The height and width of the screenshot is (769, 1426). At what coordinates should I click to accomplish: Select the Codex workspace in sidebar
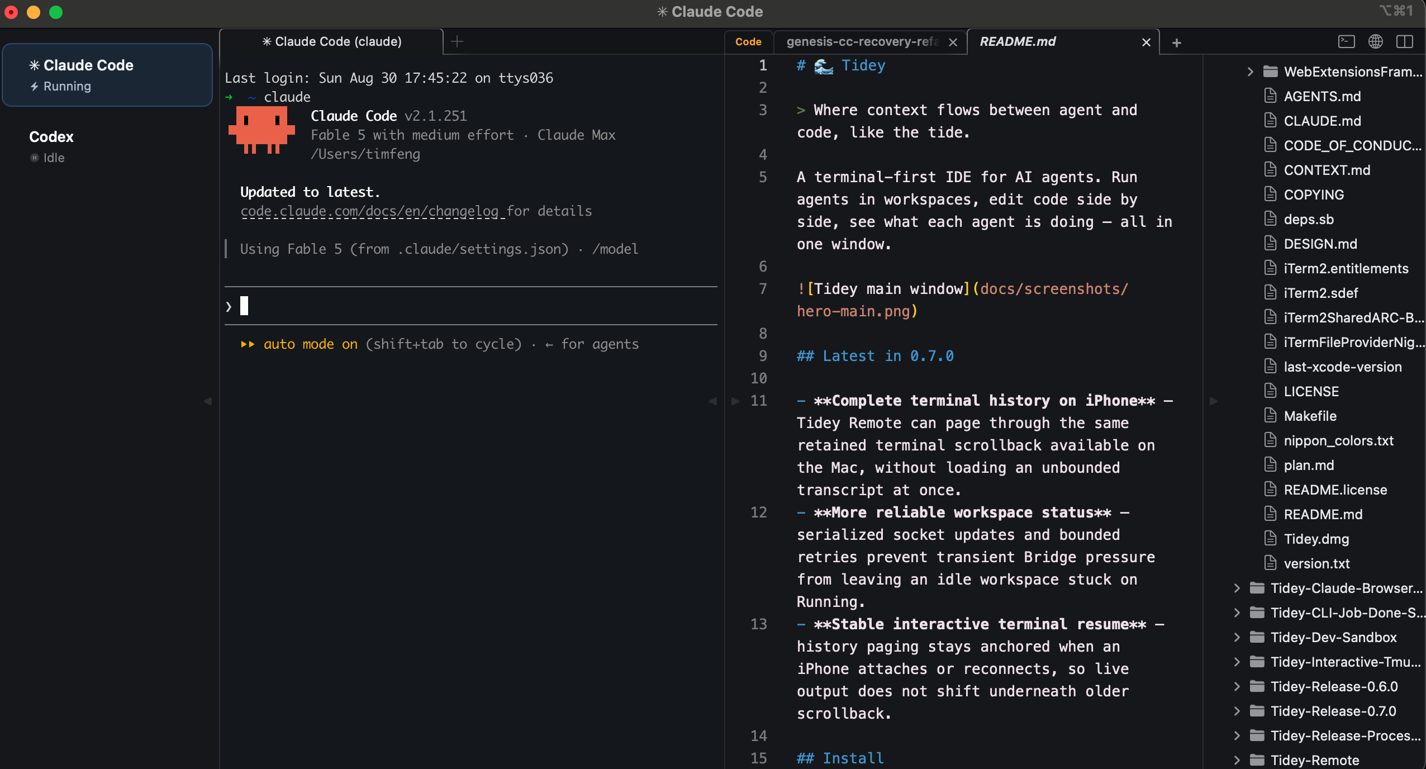107,146
